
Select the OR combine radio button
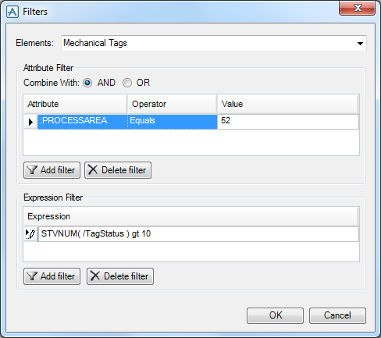[x=127, y=83]
